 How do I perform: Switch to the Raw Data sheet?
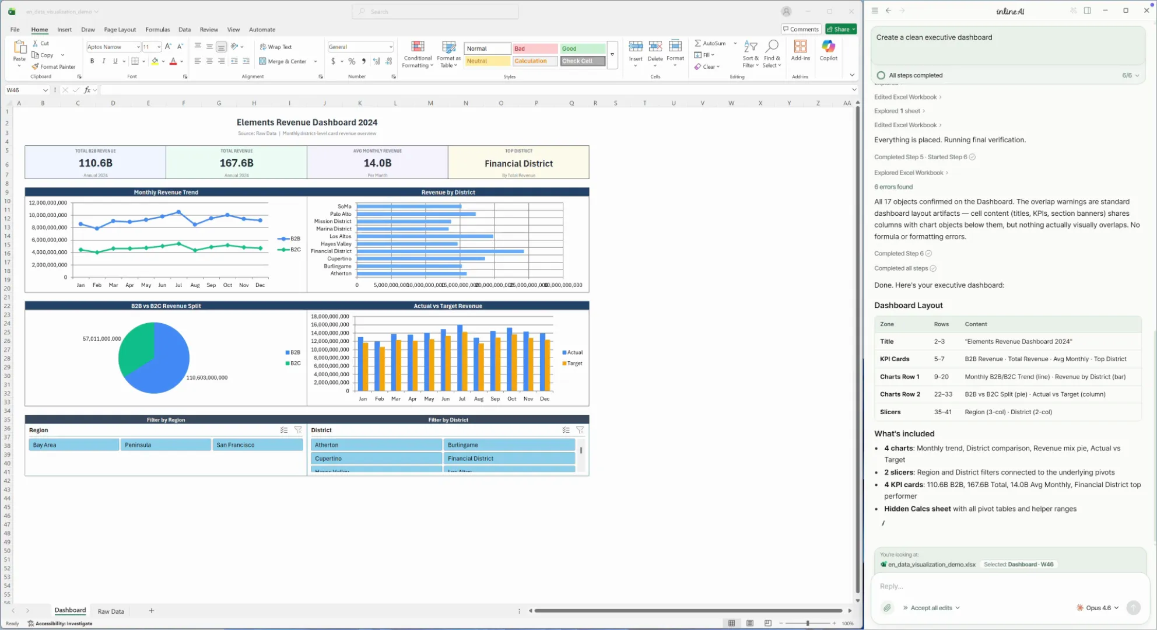click(x=111, y=611)
